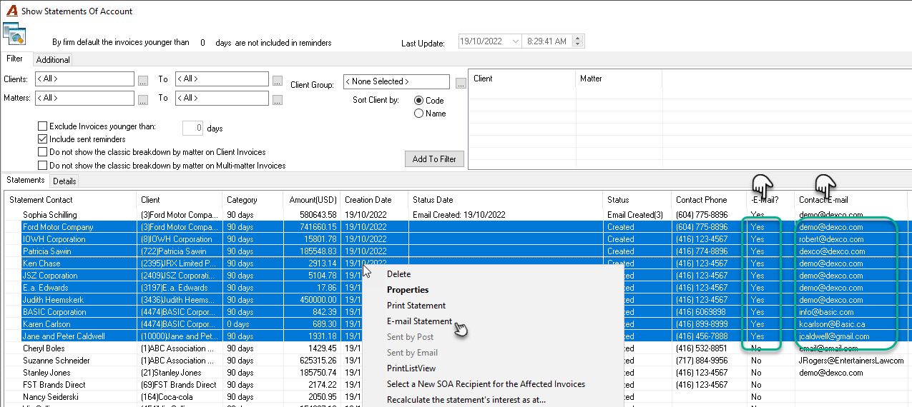
Task: Sort by Creation Date column header
Action: coord(374,200)
